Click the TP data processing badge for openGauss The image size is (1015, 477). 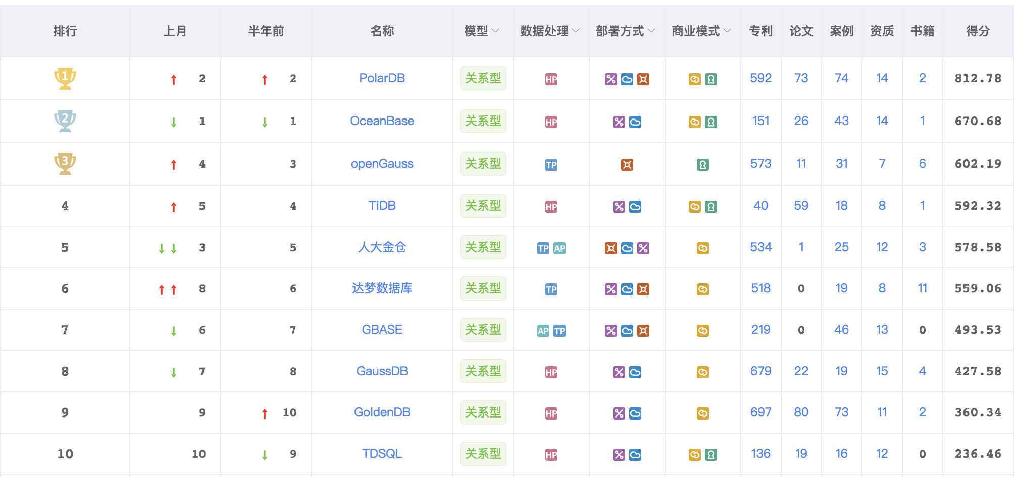click(x=551, y=165)
